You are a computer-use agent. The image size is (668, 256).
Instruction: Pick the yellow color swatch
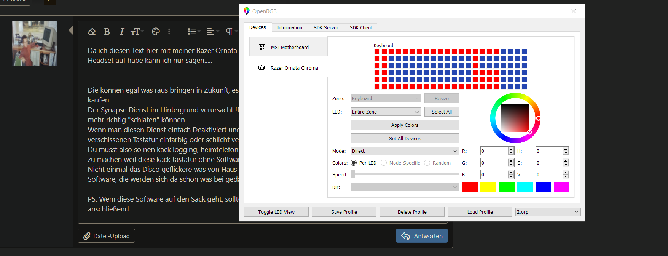pyautogui.click(x=488, y=187)
